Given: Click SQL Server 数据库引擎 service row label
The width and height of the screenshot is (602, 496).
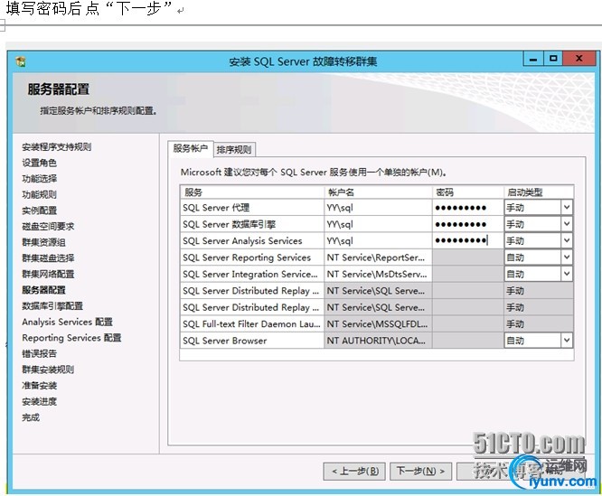Looking at the screenshot, I should 230,224.
